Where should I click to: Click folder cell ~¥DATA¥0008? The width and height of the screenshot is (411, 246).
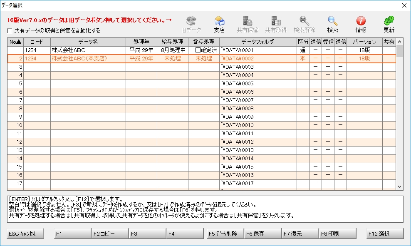(258, 108)
